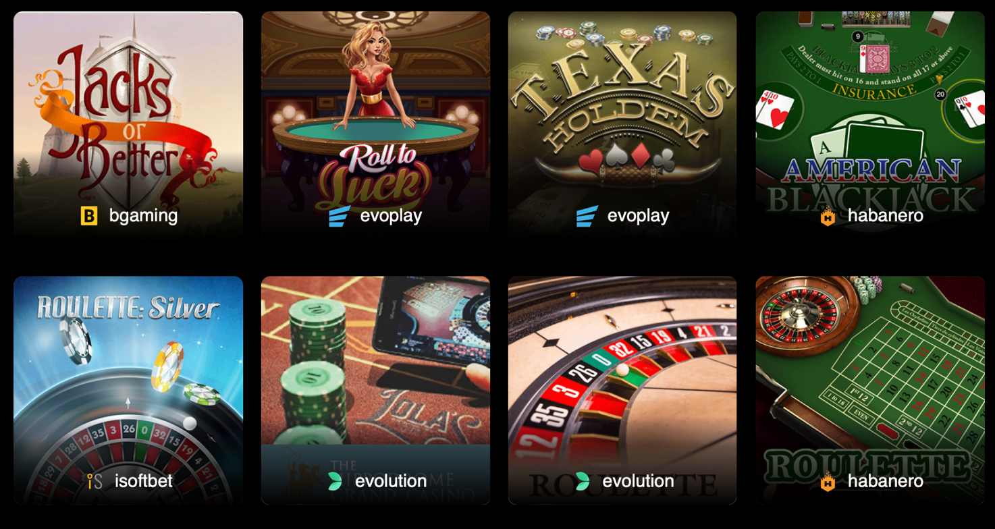Screen dimensions: 995x529
Task: Click the bgaming provider name text
Action: [143, 216]
